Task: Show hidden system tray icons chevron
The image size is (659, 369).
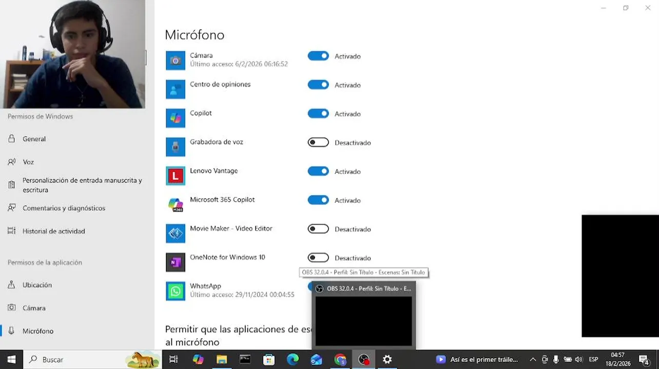Action: point(533,360)
